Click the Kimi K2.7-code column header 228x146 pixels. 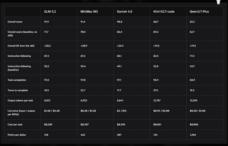click(164, 12)
